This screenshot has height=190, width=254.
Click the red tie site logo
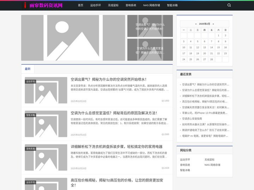(x=25, y=5)
